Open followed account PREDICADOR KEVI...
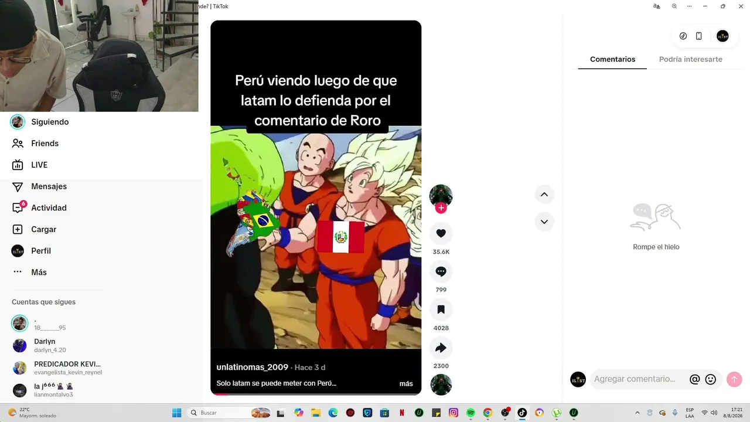Screen dimensions: 750x422 point(57,367)
